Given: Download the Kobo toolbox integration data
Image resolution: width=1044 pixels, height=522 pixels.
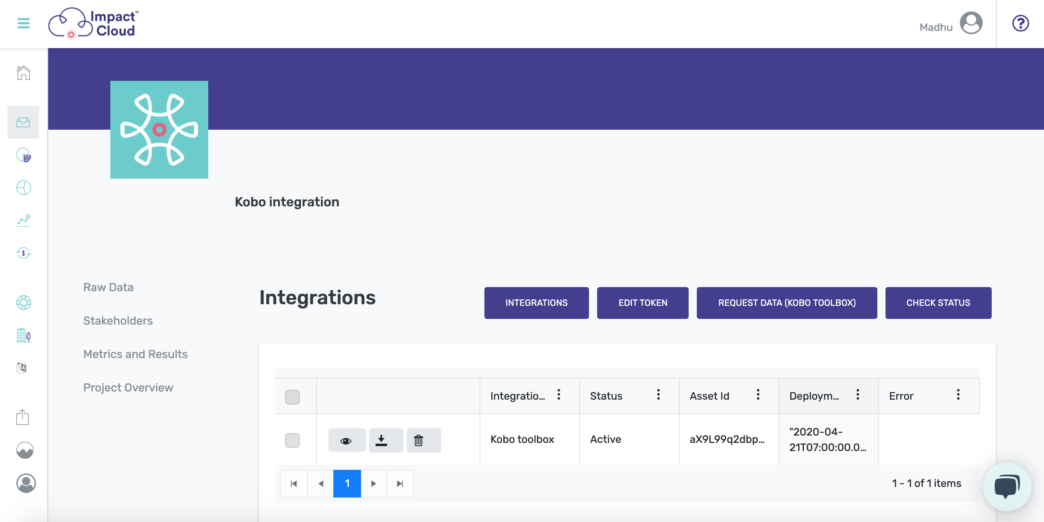Looking at the screenshot, I should pyautogui.click(x=386, y=440).
